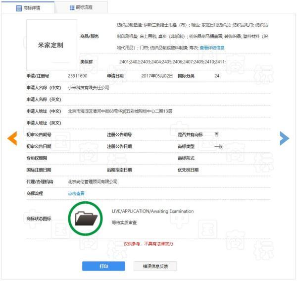The image size is (297, 281).
Task: Switch to the 商标流程 tab
Action: [81, 7]
